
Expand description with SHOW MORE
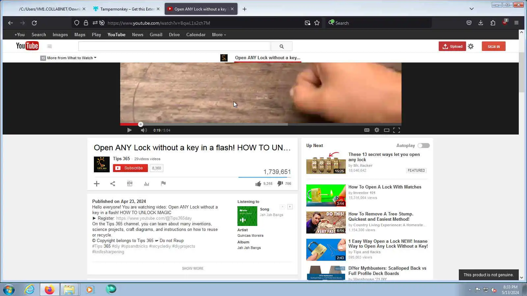click(193, 268)
